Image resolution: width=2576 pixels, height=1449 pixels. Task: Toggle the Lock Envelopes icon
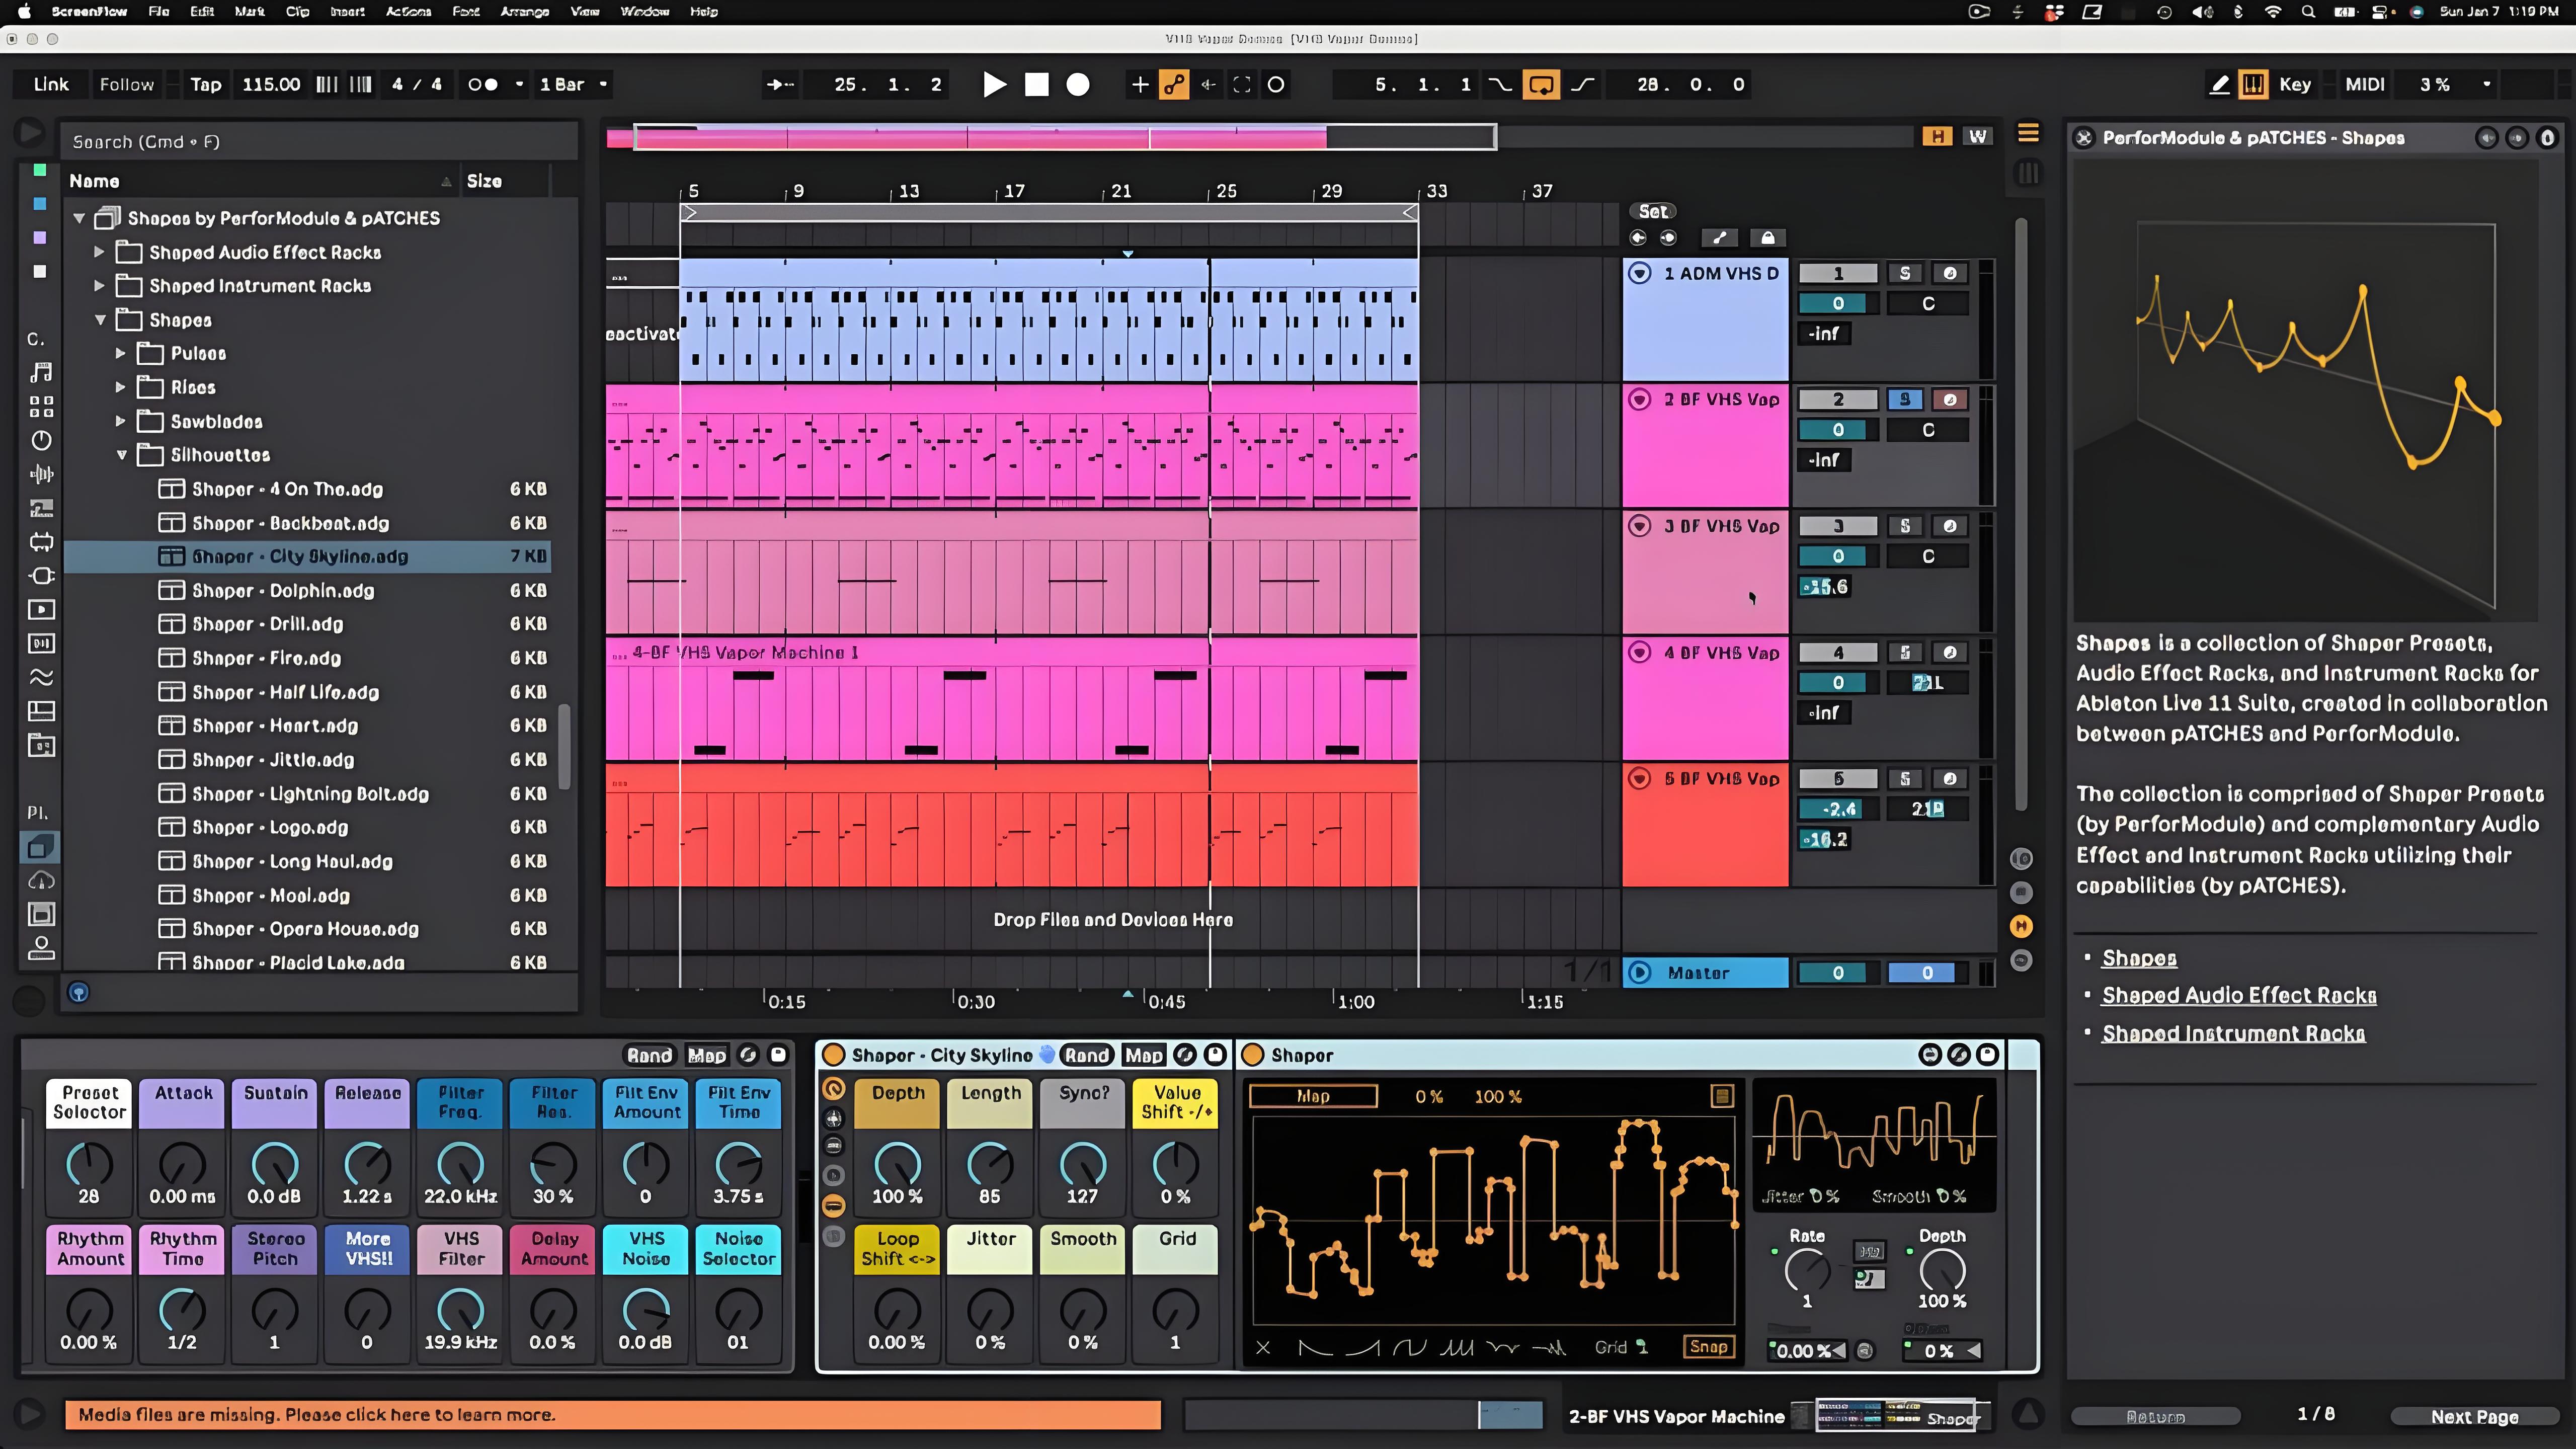1768,238
